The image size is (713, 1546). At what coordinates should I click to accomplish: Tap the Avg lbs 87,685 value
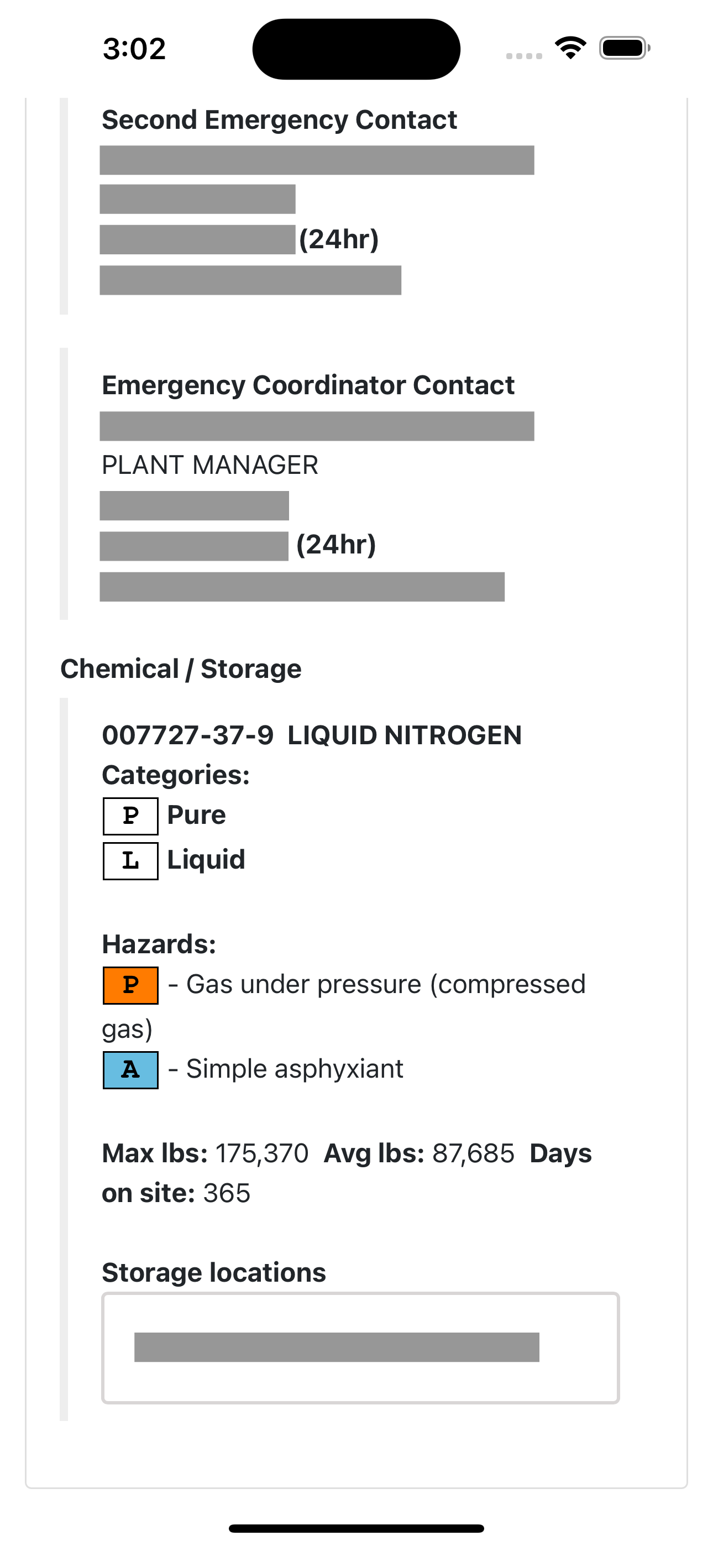point(473,1153)
